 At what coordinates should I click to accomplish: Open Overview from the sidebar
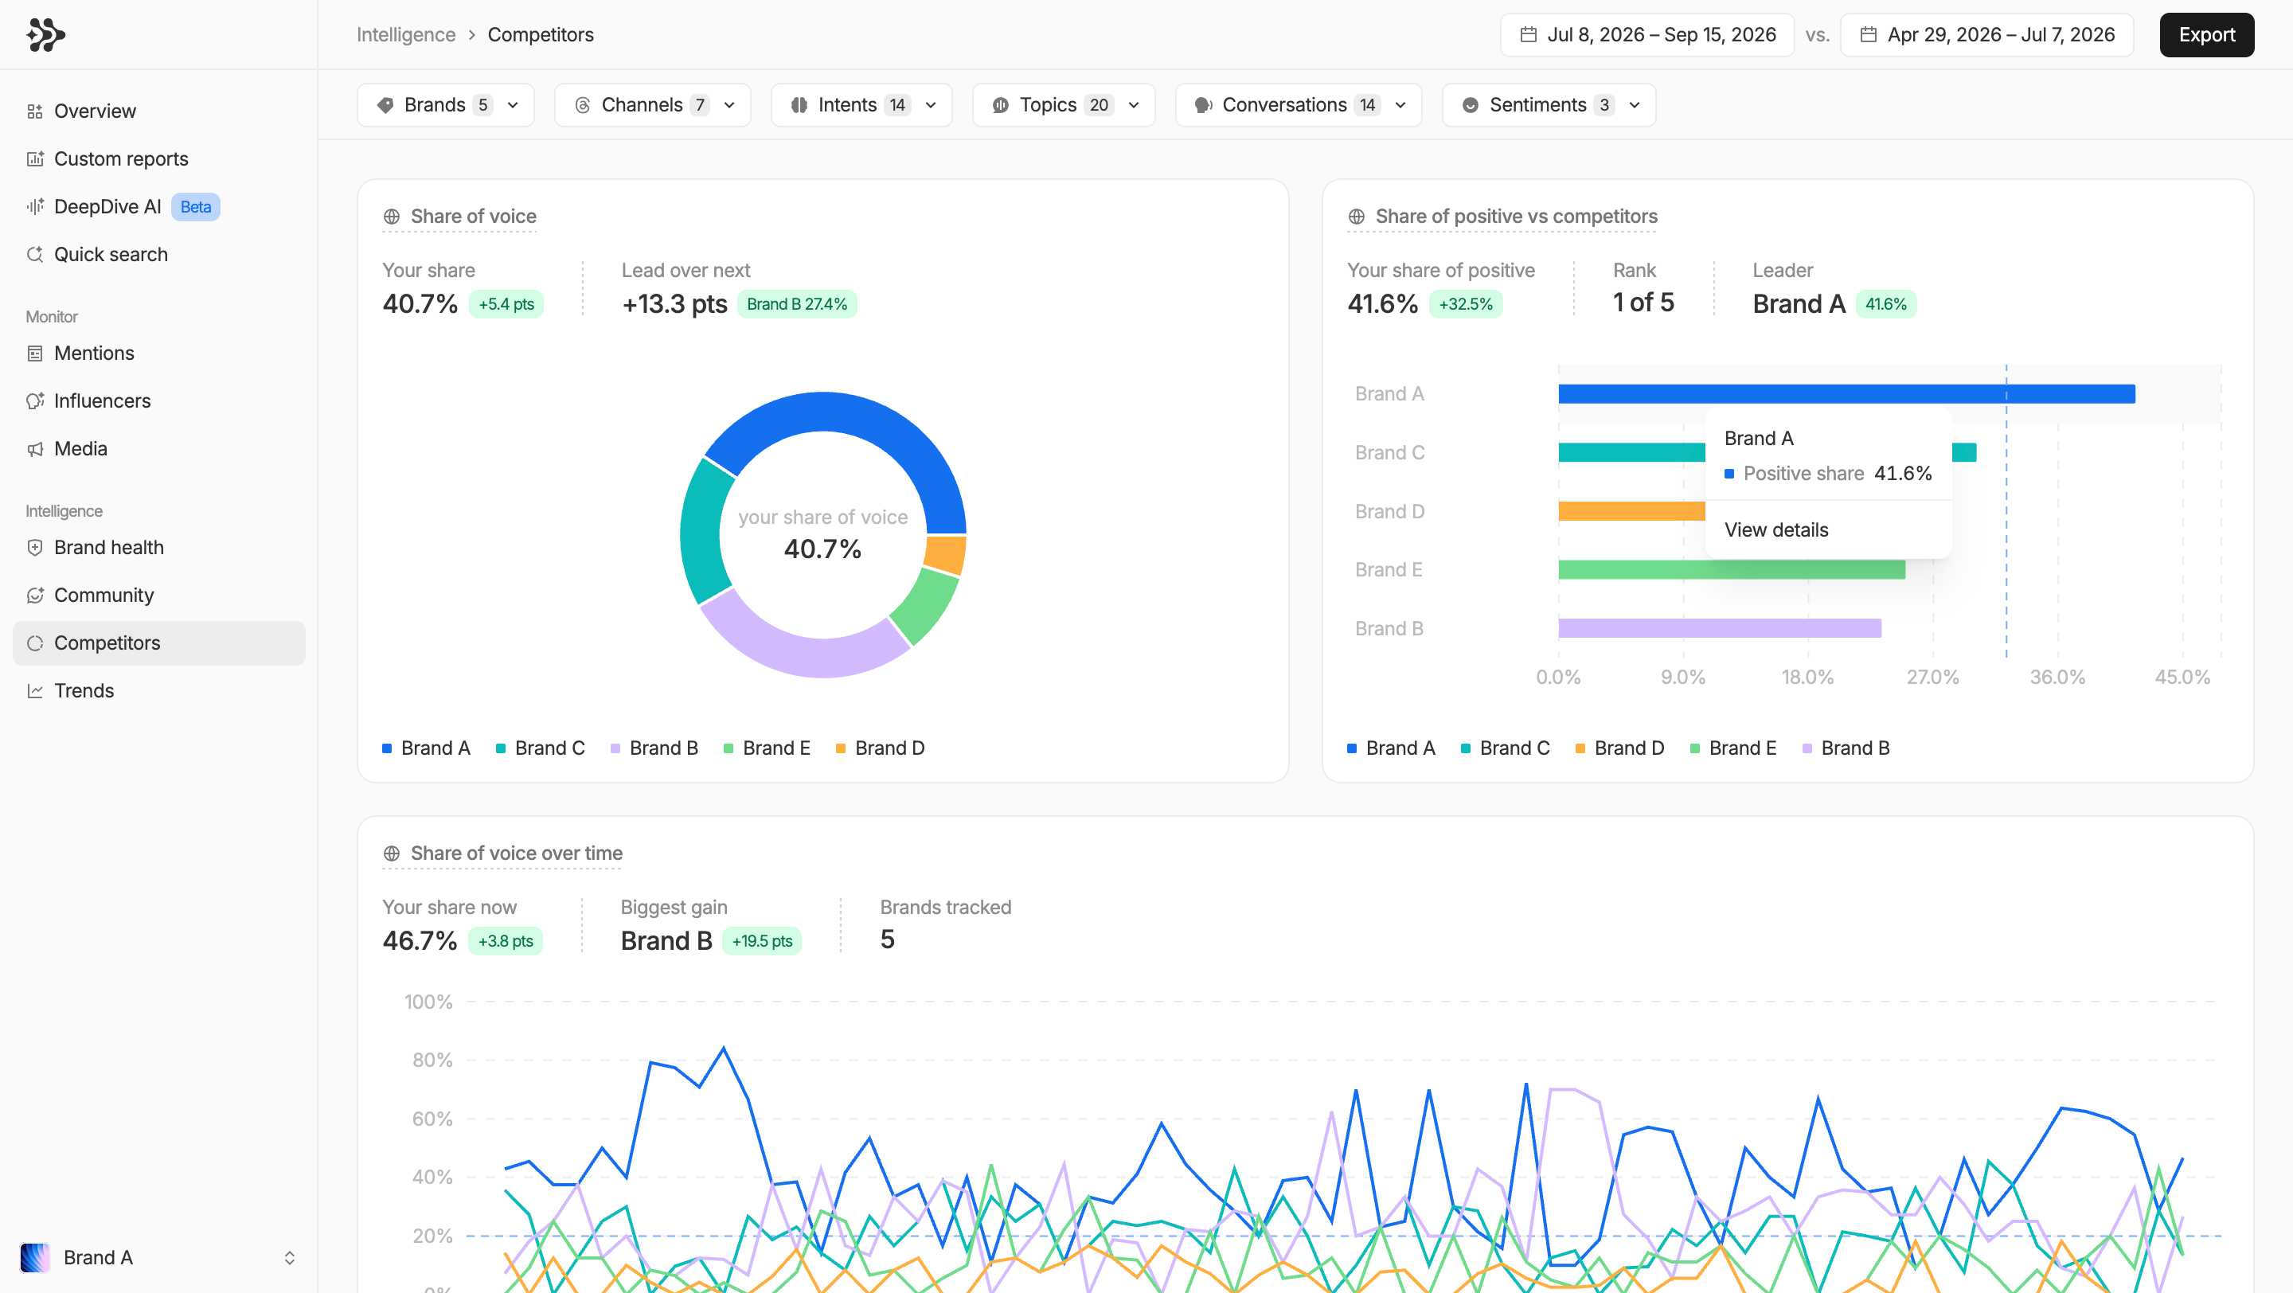(158, 111)
